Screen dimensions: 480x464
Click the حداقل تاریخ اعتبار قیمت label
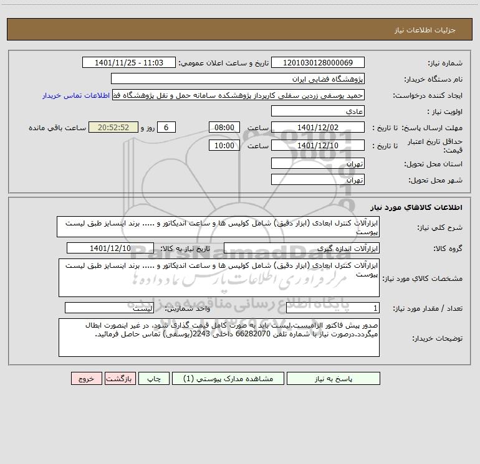pos(435,146)
